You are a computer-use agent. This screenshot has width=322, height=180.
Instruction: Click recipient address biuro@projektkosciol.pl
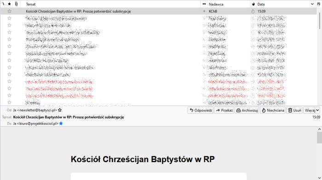tap(36, 124)
